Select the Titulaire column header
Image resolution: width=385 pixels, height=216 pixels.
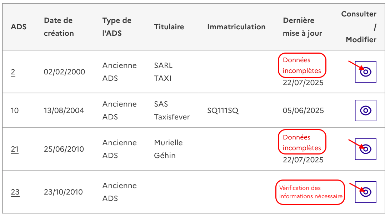coord(169,26)
